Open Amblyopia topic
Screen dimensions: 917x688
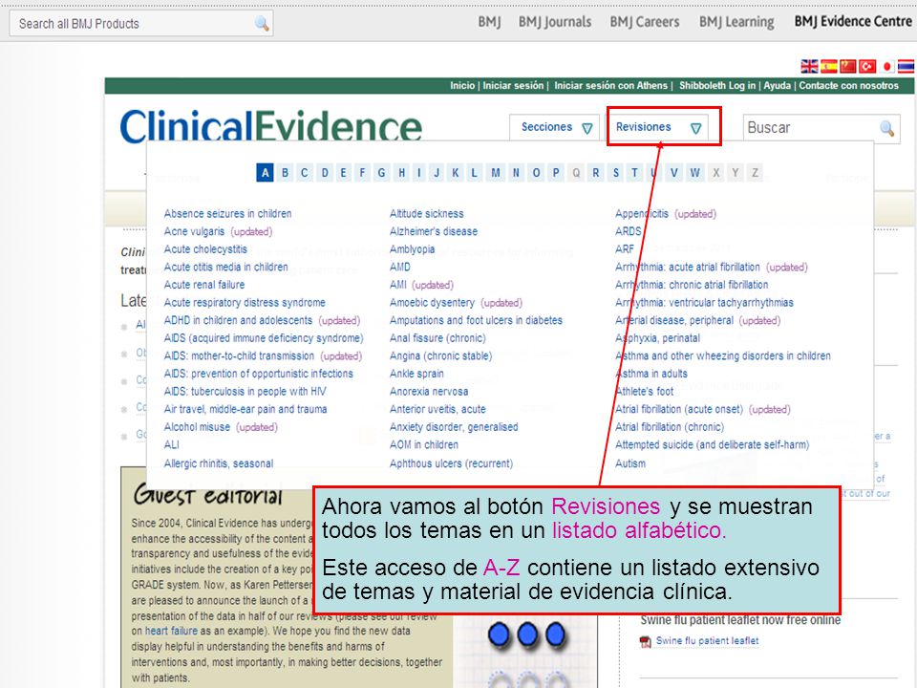(412, 249)
